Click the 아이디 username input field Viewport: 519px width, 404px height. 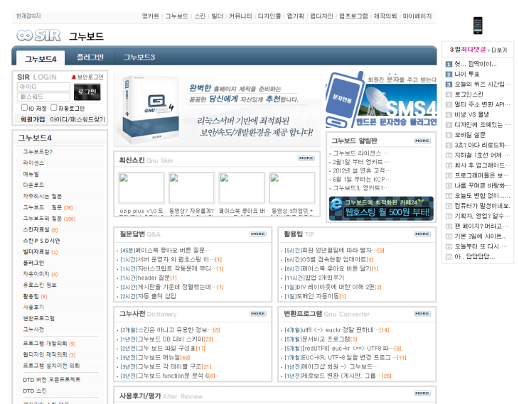[x=43, y=87]
